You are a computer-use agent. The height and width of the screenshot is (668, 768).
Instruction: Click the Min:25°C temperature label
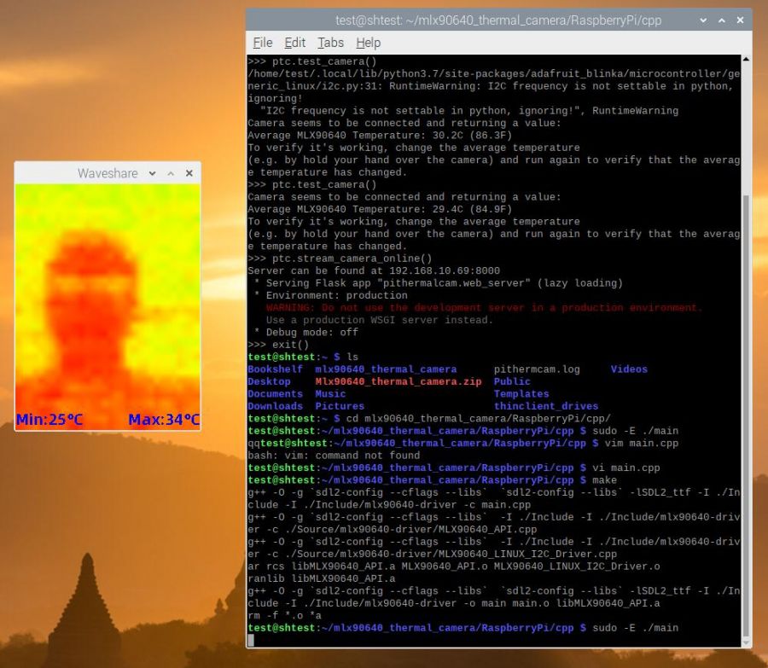pos(49,420)
